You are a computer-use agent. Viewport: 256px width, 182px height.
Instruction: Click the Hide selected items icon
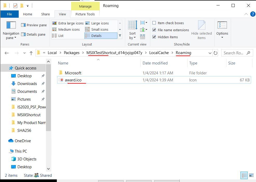click(x=202, y=29)
